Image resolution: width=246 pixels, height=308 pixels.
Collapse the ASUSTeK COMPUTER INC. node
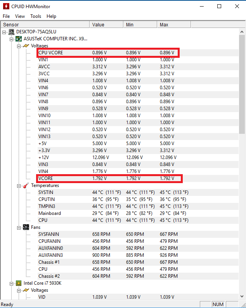pyautogui.click(x=11, y=39)
